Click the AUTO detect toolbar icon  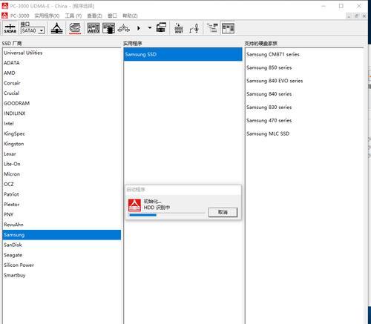click(93, 28)
